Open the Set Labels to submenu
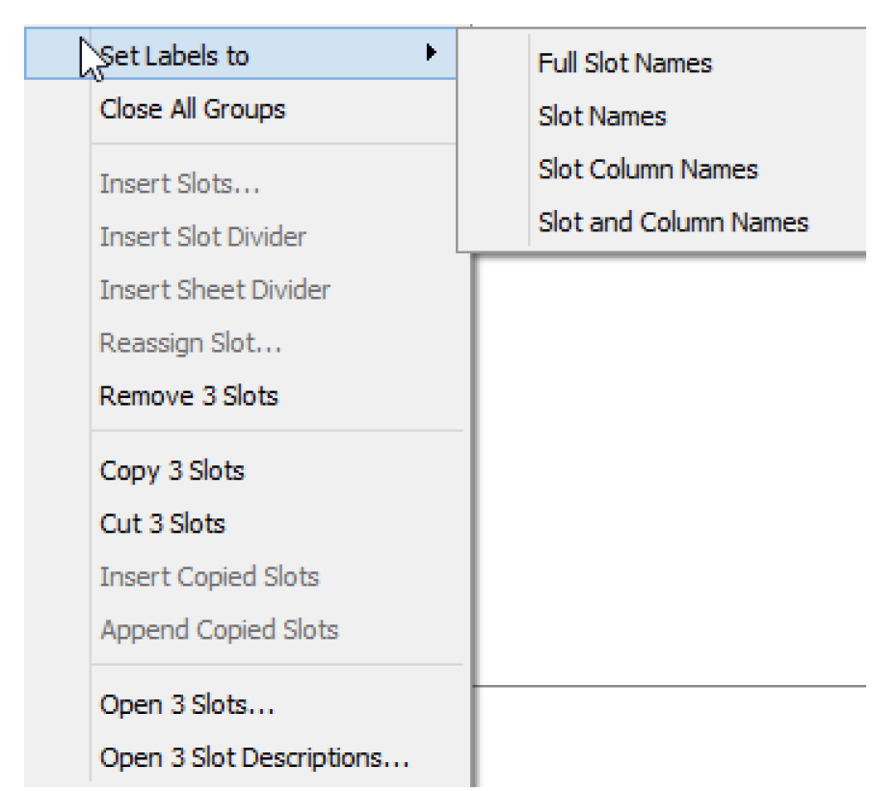The image size is (872, 791). point(240,53)
